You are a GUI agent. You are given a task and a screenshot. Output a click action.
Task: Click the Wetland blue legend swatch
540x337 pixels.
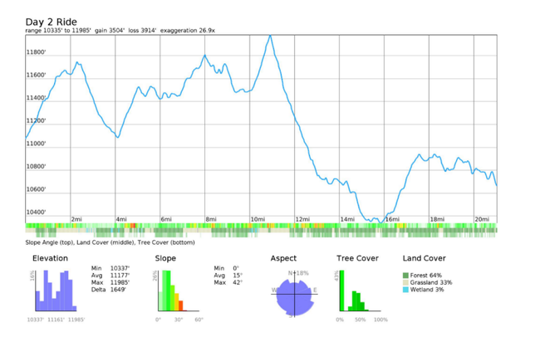[405, 290]
